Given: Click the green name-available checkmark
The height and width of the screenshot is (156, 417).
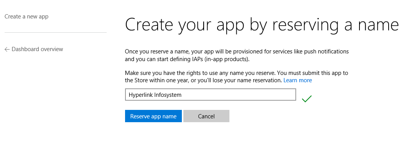Looking at the screenshot, I should tap(307, 99).
